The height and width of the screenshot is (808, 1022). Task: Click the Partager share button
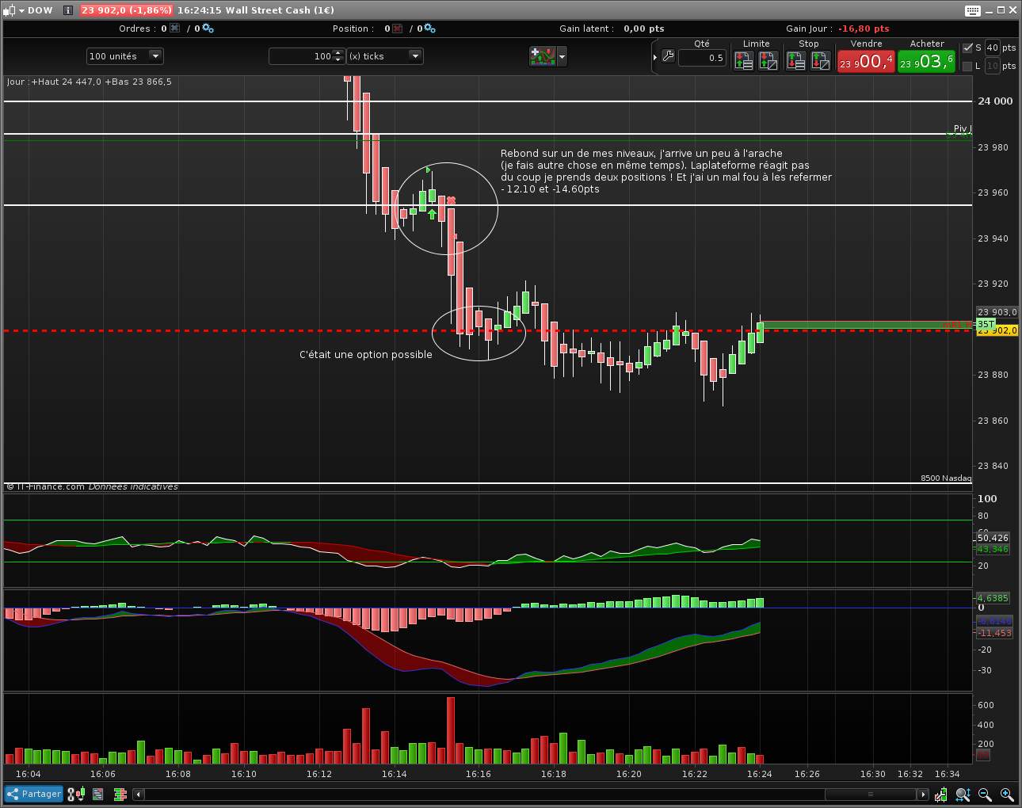34,794
